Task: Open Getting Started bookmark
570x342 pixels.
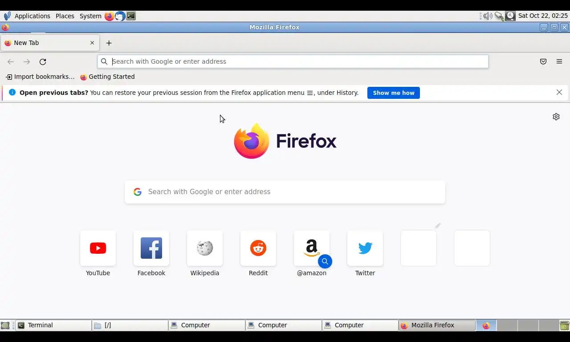Action: pos(107,77)
